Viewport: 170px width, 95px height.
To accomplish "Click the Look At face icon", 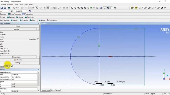I will point(101,8).
